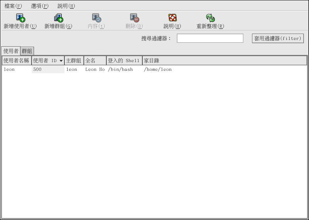Screen dimensions: 309x220
Task: Open Help (說明) lifebuoy icon
Action: tap(172, 18)
